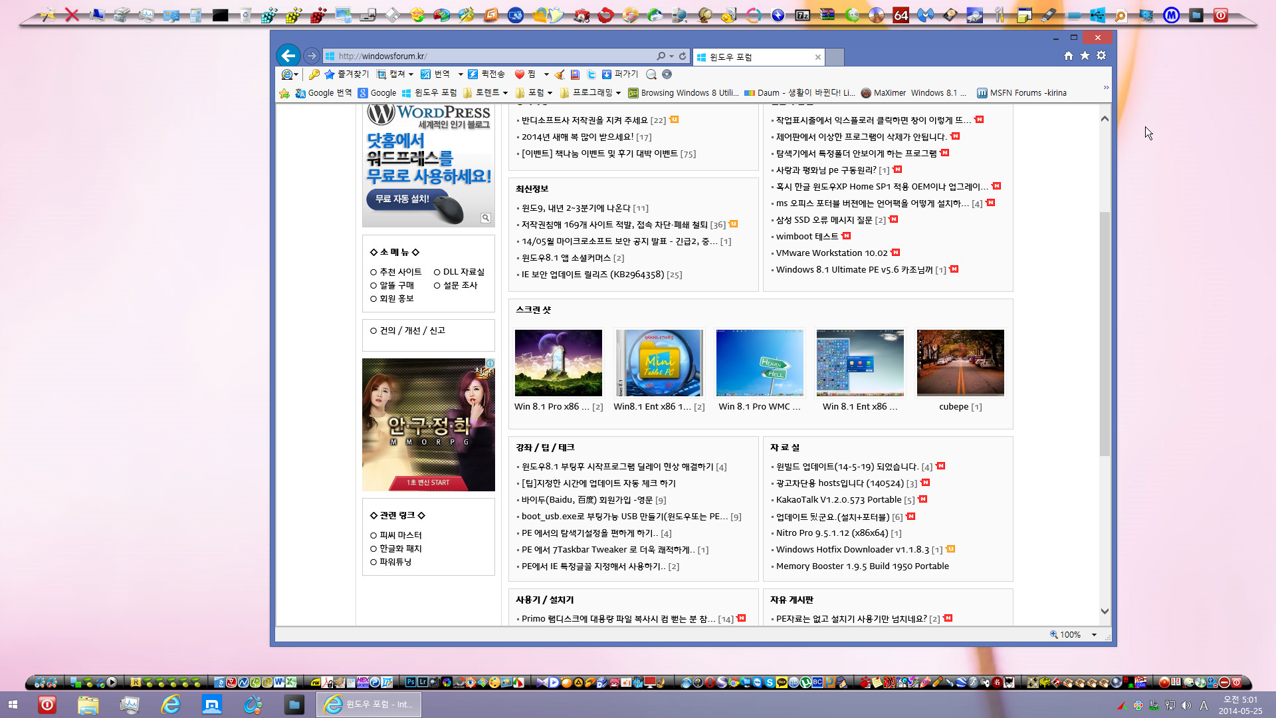Expand the dropdown arrow after 찜

[546, 74]
